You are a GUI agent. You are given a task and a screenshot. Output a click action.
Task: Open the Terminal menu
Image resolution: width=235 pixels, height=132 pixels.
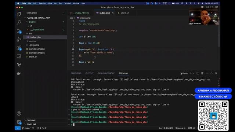coord(68,3)
